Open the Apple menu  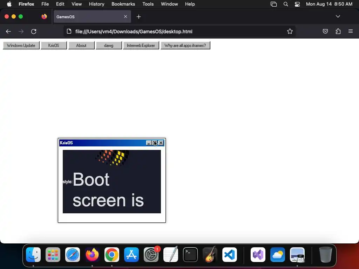tap(9, 4)
